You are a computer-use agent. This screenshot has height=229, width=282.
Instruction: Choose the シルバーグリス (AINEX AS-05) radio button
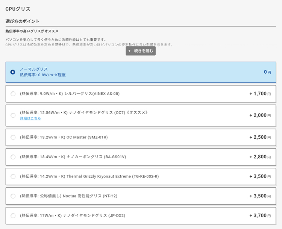click(x=13, y=94)
